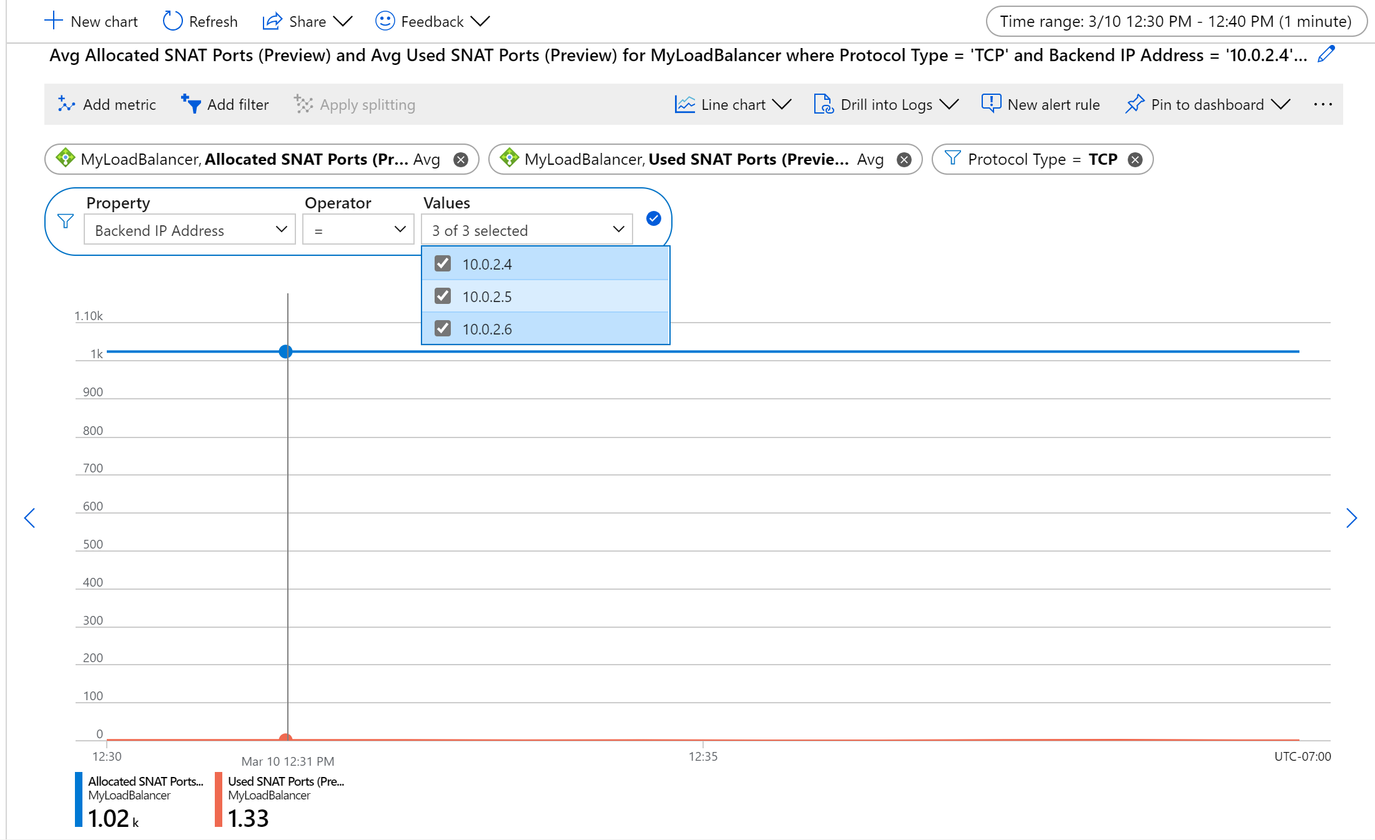Toggle checkbox for IP 10.0.2.4
The width and height of the screenshot is (1375, 840).
[443, 264]
